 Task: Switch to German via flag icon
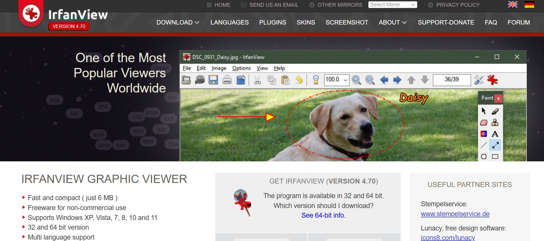coord(529,5)
